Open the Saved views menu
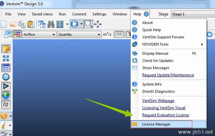This screenshot has height=136, width=215. coord(42,14)
